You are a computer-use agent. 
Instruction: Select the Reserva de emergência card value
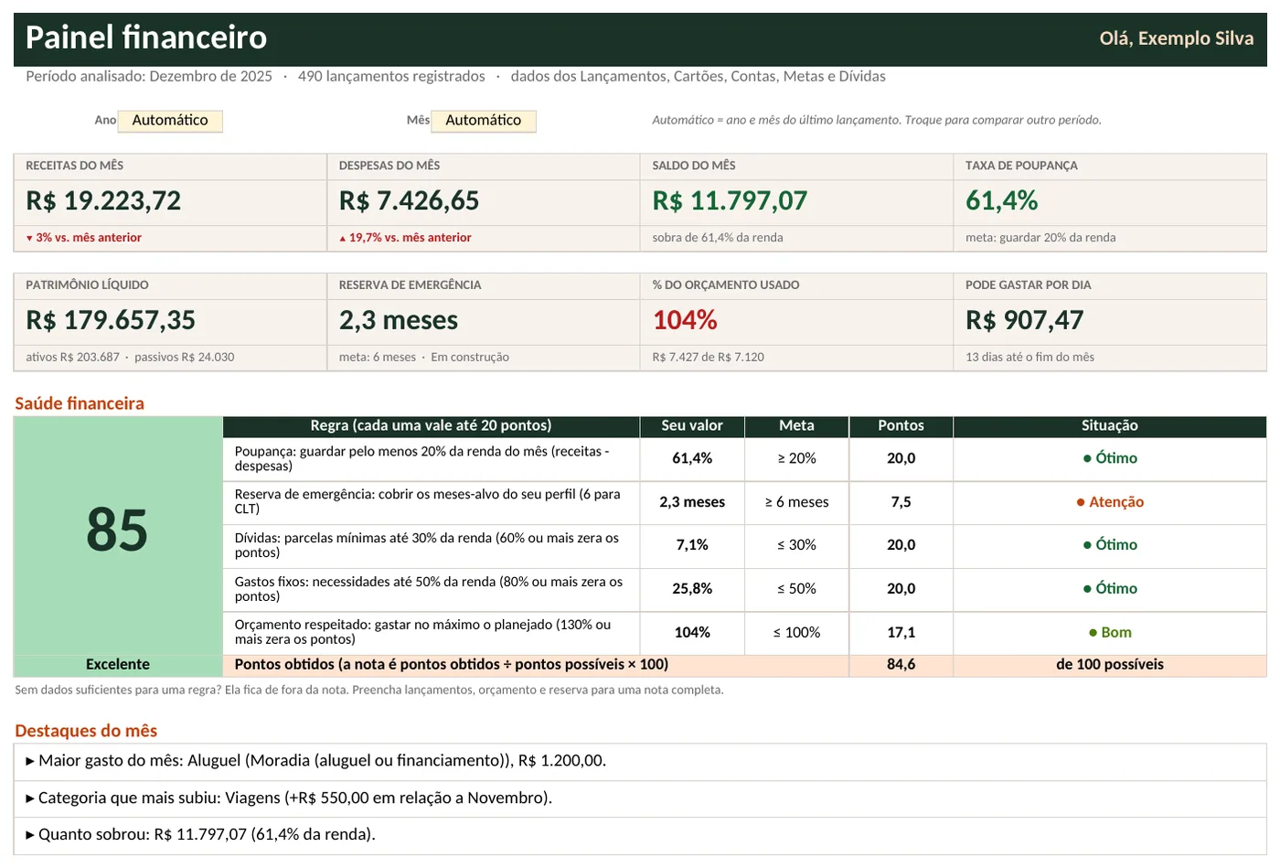tap(399, 320)
